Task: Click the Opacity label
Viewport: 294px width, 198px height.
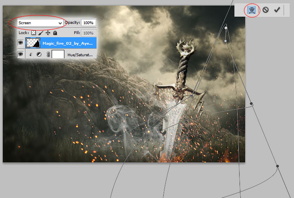Action: click(72, 23)
